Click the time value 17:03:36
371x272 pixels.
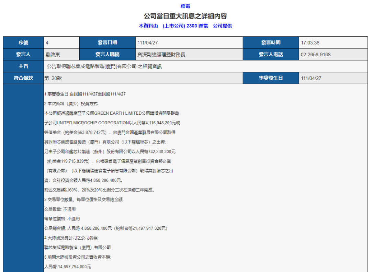[310, 43]
